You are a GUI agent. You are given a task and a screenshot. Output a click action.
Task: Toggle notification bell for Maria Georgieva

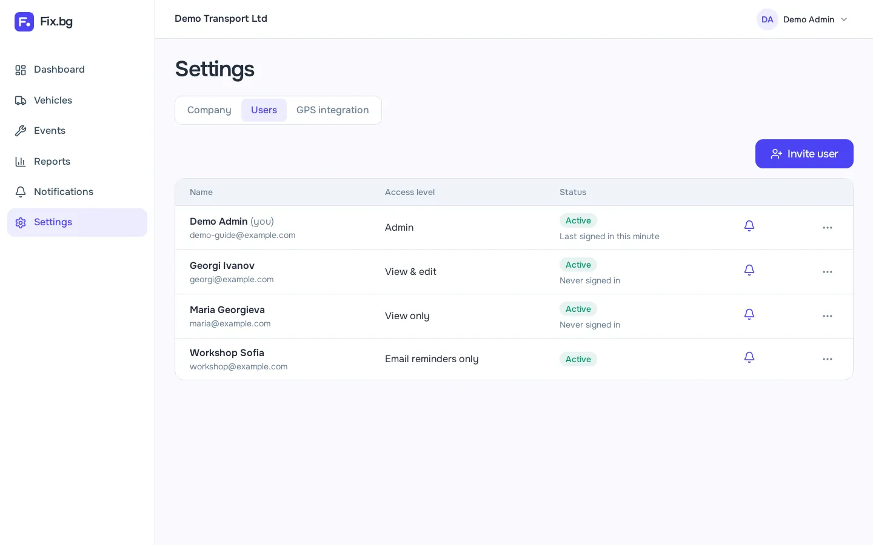749,314
